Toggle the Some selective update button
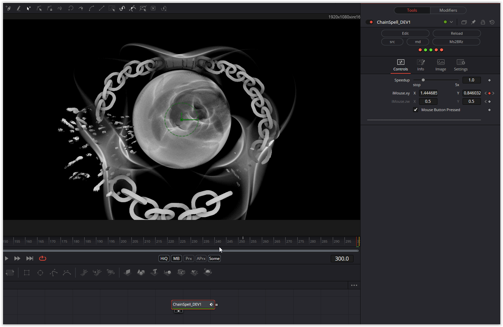Screen dimensions: 503x327 (214, 259)
